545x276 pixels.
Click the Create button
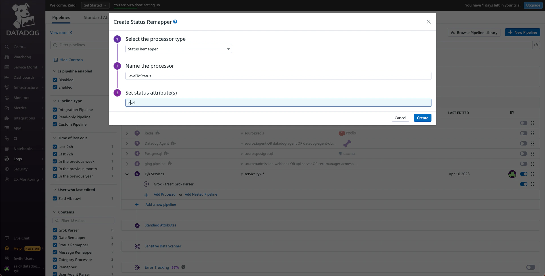coord(422,117)
